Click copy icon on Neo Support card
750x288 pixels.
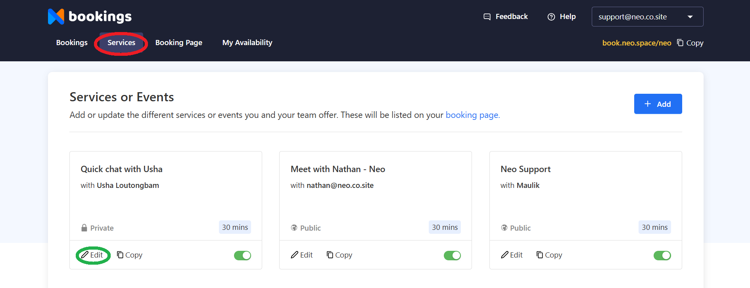(540, 255)
